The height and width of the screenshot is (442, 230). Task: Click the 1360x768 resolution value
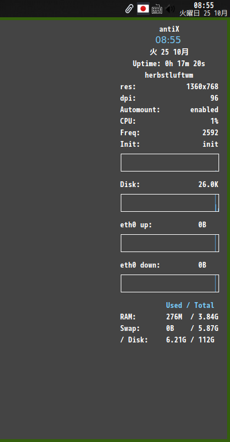click(202, 87)
